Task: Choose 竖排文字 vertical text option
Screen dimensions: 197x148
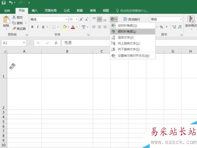Action: [x=133, y=37]
